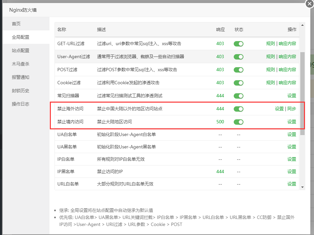Switch to 站点配置 in sidebar
This screenshot has height=235, width=314.
(x=21, y=50)
